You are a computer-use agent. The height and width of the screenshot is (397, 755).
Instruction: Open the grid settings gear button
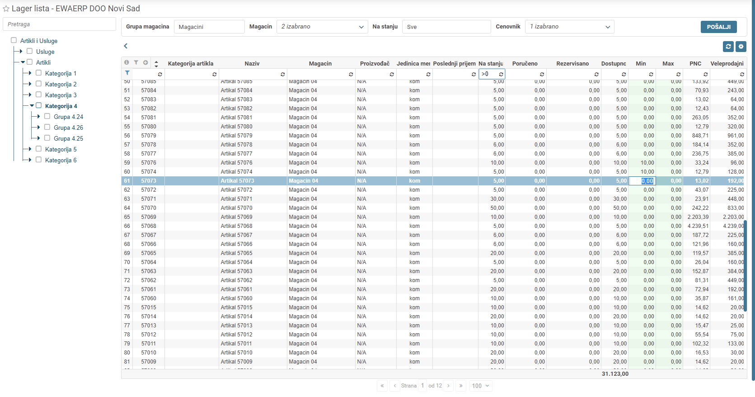[x=741, y=46]
